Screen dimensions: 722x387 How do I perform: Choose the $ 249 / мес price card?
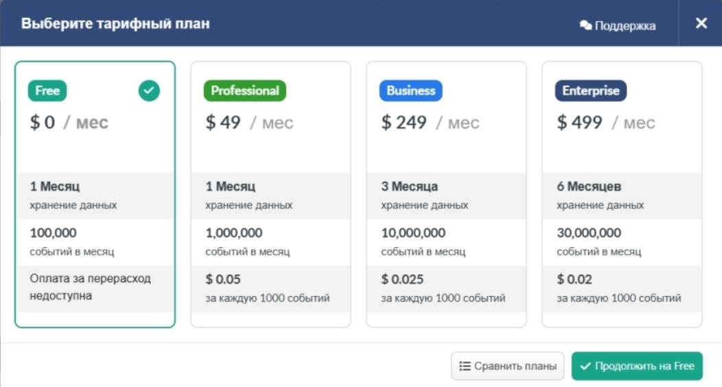446,195
